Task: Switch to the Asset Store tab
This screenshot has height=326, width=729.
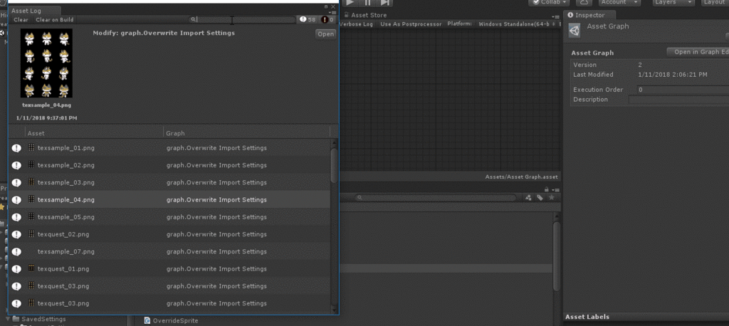Action: point(365,16)
